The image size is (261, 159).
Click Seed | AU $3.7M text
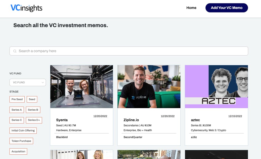(66, 125)
